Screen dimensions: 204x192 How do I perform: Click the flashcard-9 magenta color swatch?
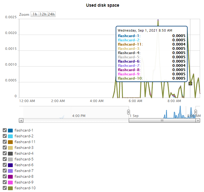point(10,182)
